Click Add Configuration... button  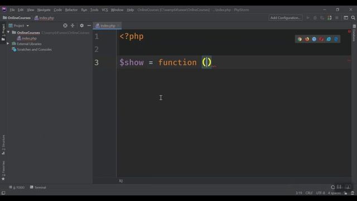point(285,18)
